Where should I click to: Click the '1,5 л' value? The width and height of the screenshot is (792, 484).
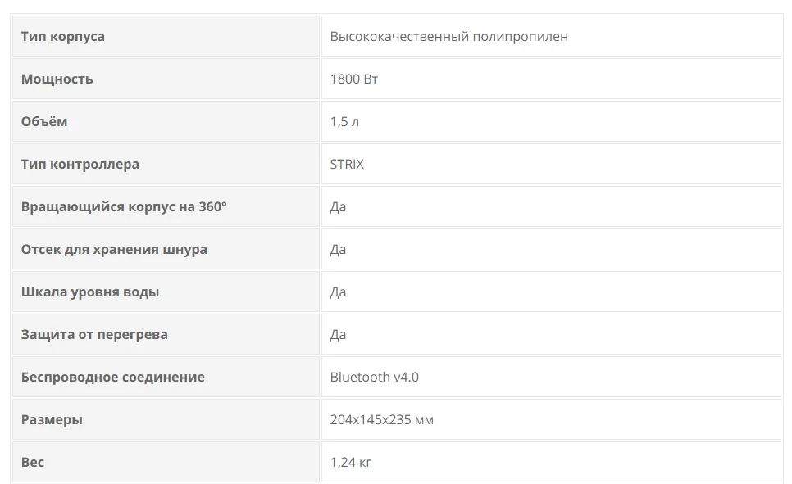tap(344, 121)
